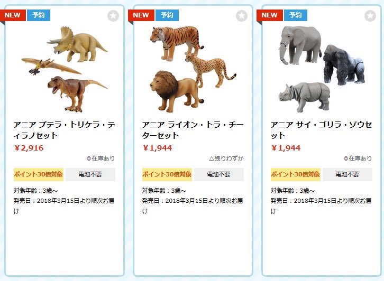The width and height of the screenshot is (384, 281).
Task: Toggle favorite star on dinosaur set card
Action: (113, 16)
